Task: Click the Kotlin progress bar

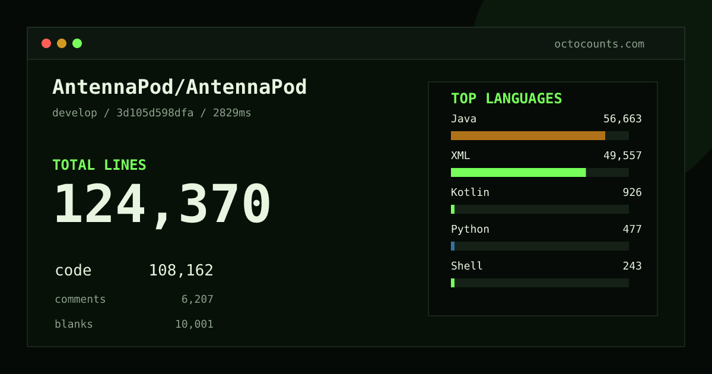Action: [x=540, y=210]
